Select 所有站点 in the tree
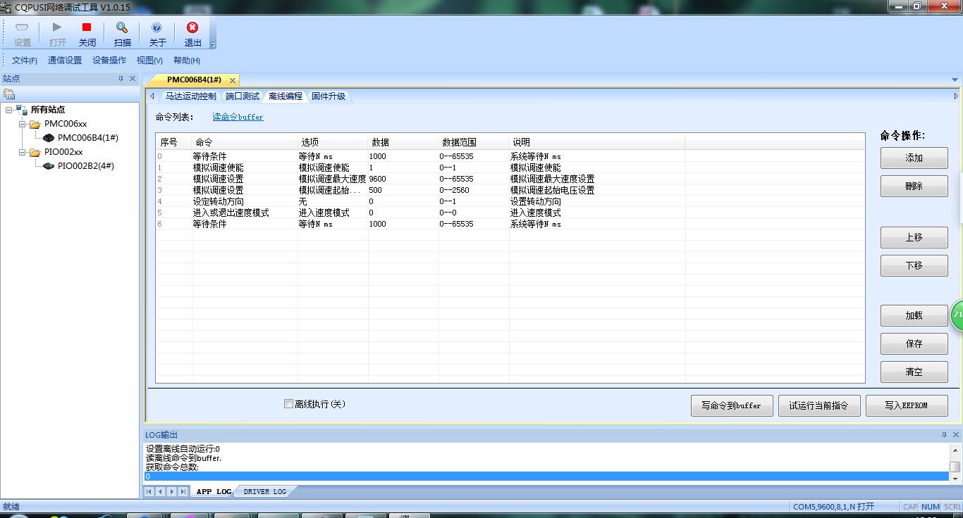This screenshot has width=963, height=518. (x=48, y=110)
